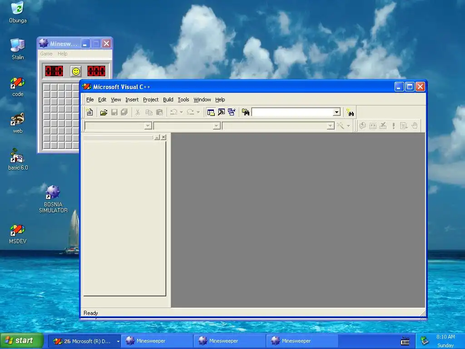Open the Window List icon
Screen dimensions: 465x349
[232, 112]
